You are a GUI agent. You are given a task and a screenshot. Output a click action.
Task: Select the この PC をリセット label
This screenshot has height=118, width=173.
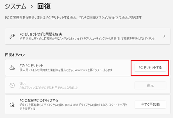31,66
